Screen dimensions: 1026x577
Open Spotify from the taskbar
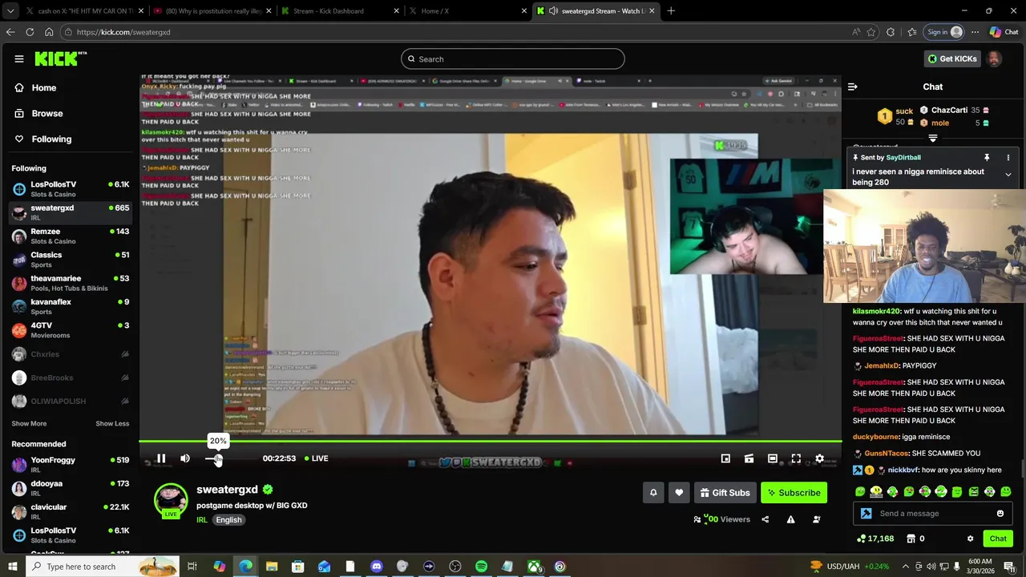click(481, 567)
